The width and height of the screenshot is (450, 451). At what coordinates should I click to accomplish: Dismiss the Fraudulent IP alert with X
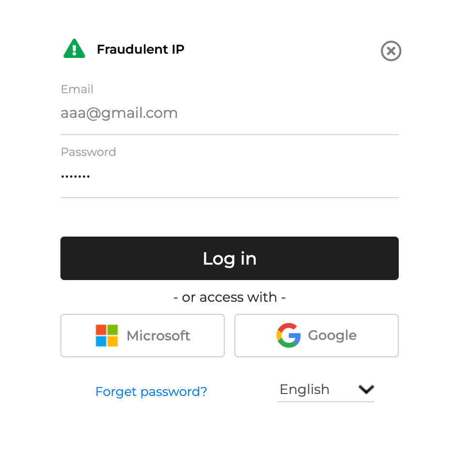[391, 51]
